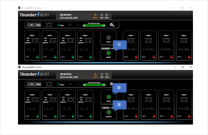Click RX4 eye diagram icon in .218 window
Image resolution: width=208 pixels, height=135 pixels.
[x=184, y=100]
